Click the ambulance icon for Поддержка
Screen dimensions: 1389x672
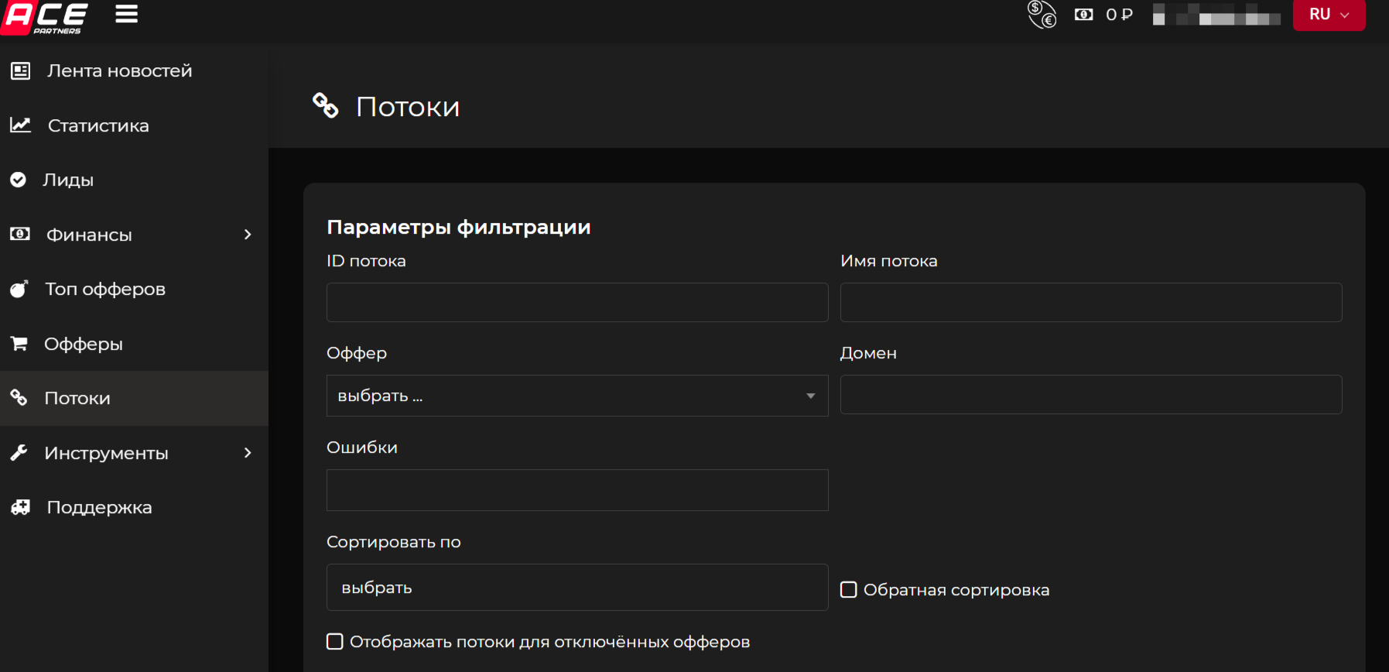point(20,507)
